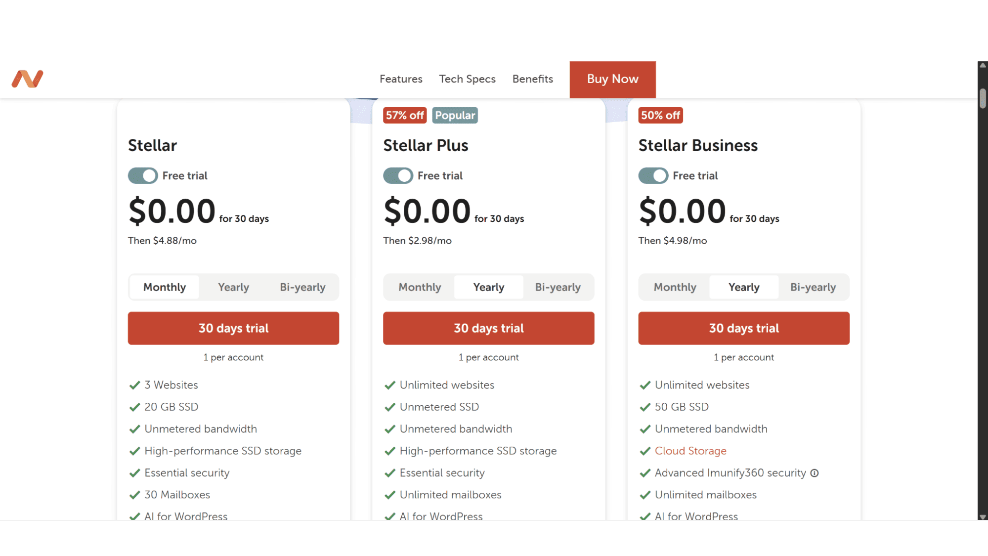Toggle the Stellar Plus Free trial switch
The height and width of the screenshot is (556, 988).
click(x=398, y=175)
